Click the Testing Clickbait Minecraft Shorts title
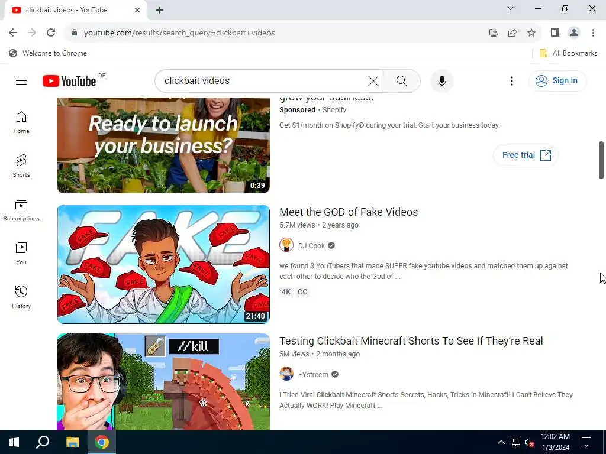606x454 pixels. pyautogui.click(x=411, y=341)
